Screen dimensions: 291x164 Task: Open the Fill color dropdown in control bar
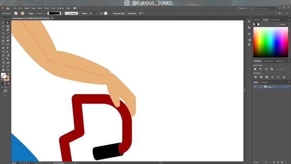[x=19, y=13]
